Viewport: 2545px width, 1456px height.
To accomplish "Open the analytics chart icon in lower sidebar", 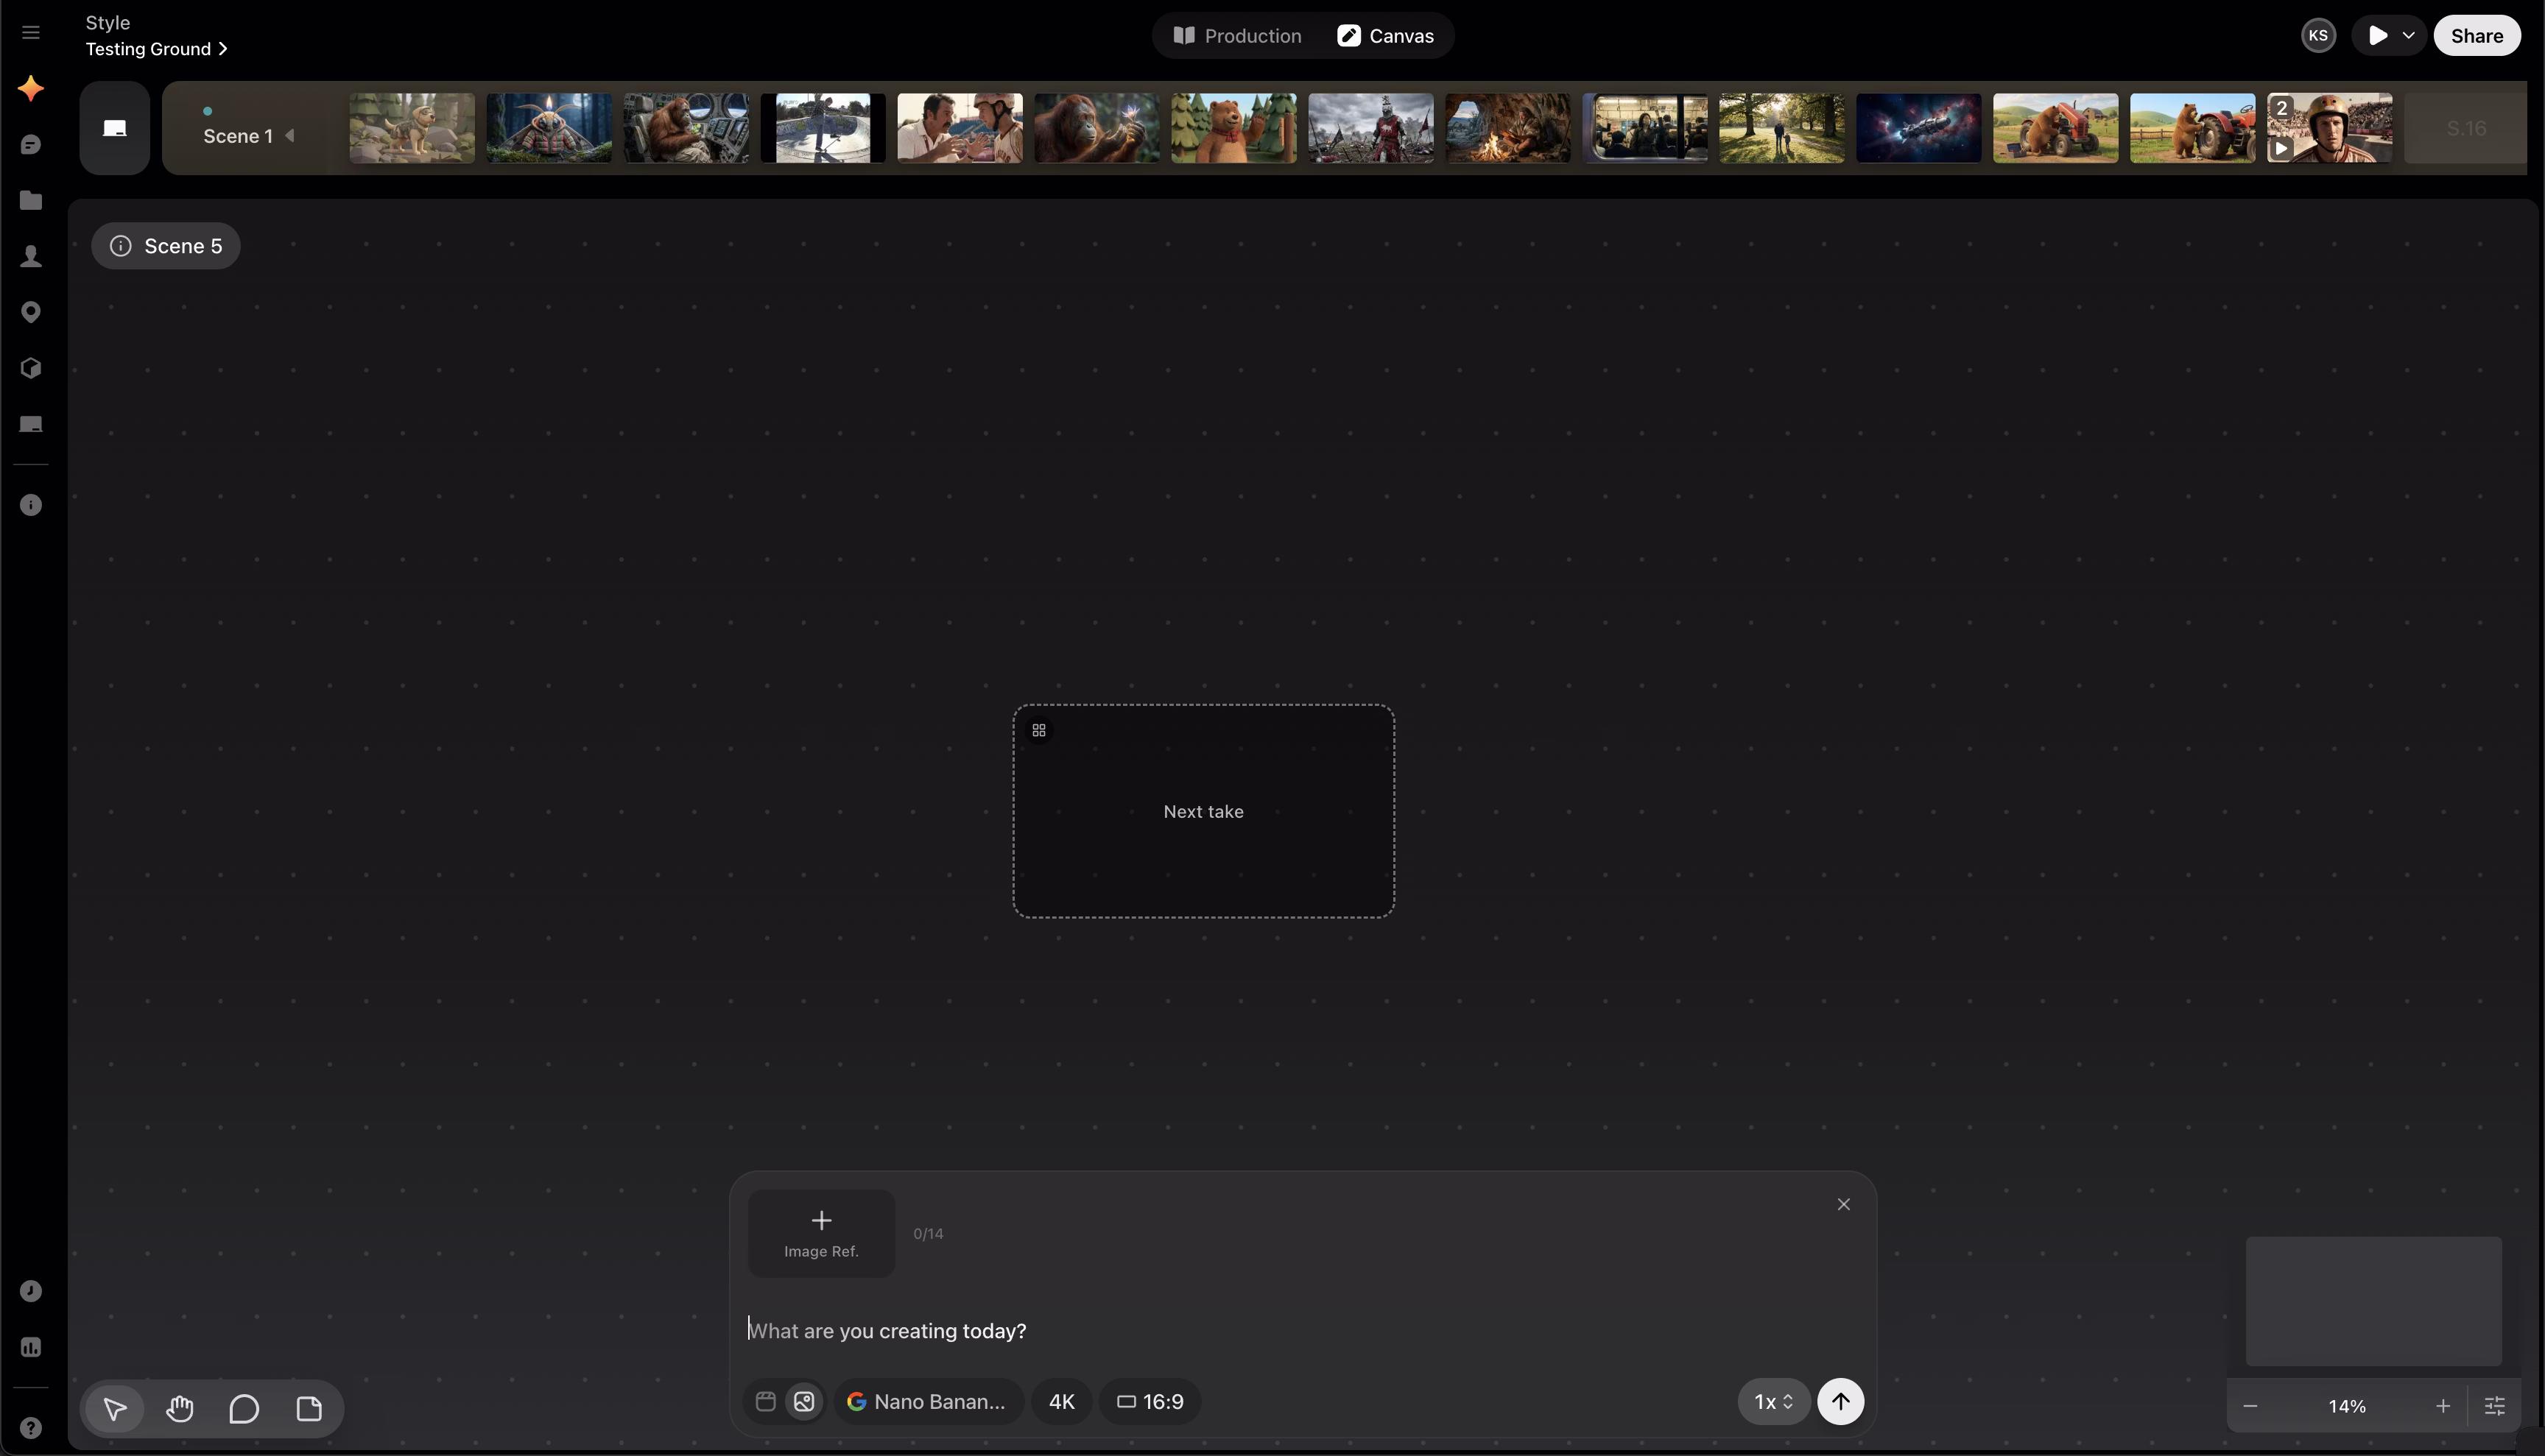I will point(31,1347).
